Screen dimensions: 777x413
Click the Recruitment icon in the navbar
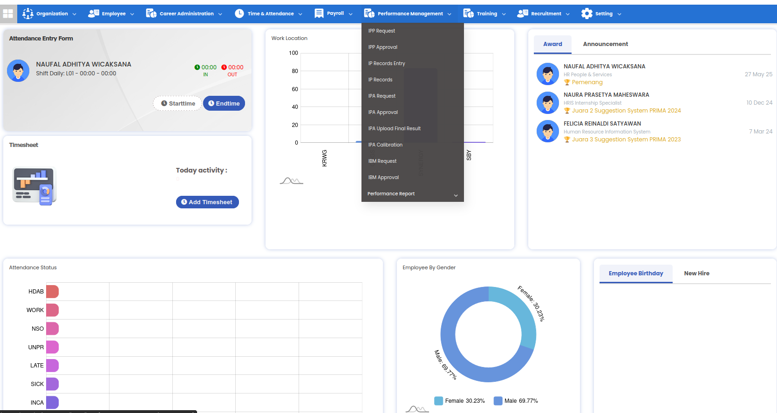pyautogui.click(x=523, y=13)
